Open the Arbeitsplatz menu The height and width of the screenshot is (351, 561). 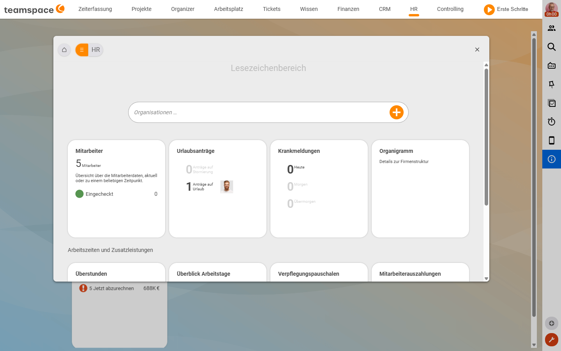click(229, 9)
